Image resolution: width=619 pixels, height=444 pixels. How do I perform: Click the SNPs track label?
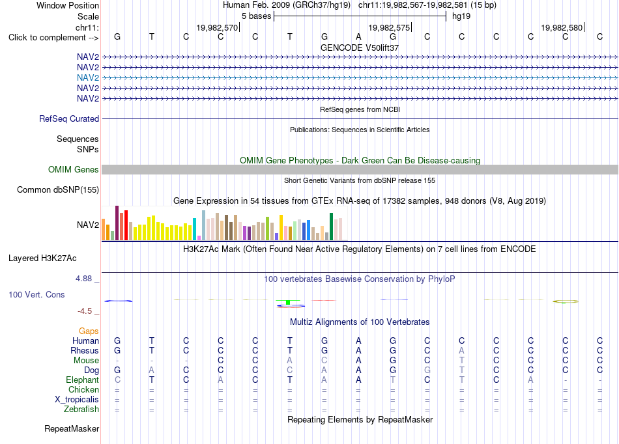pyautogui.click(x=88, y=150)
